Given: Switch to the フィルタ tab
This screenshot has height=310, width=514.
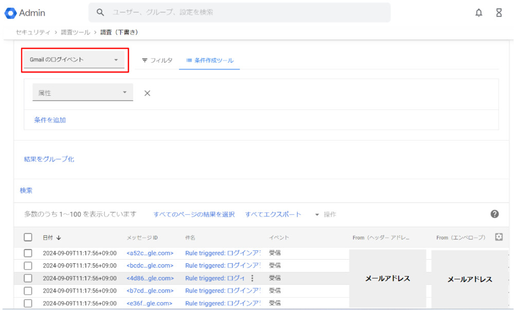Looking at the screenshot, I should pyautogui.click(x=157, y=60).
